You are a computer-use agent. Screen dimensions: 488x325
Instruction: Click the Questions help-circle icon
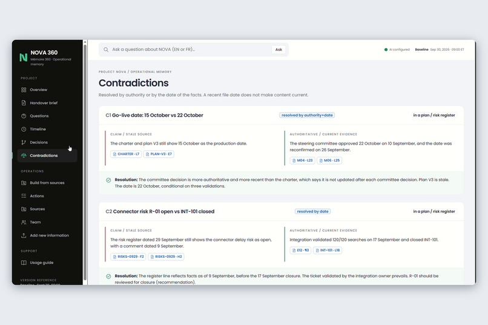[24, 116]
